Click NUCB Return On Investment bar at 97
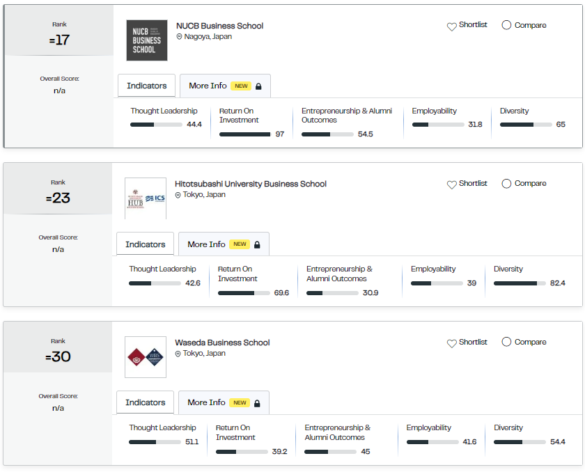Image resolution: width=585 pixels, height=472 pixels. pyautogui.click(x=244, y=134)
